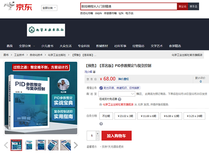Click the 化学工业出版社 store logo banner
Viewport: 209px width, 153px height.
[x=46, y=30]
